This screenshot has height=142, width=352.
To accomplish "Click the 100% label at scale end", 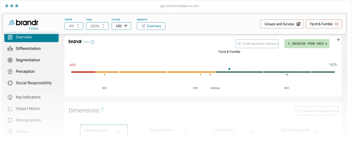I will click(x=333, y=65).
